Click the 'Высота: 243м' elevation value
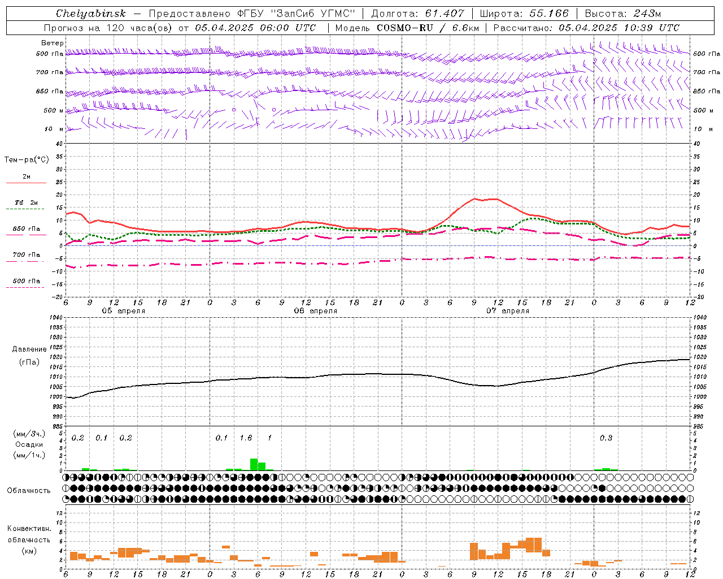 623,14
